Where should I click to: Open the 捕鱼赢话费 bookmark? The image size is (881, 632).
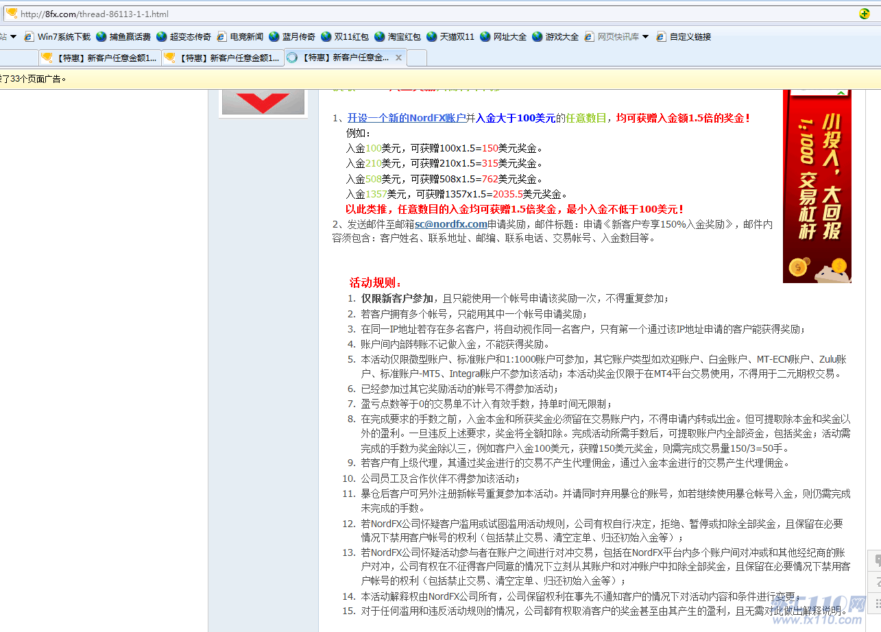click(123, 37)
